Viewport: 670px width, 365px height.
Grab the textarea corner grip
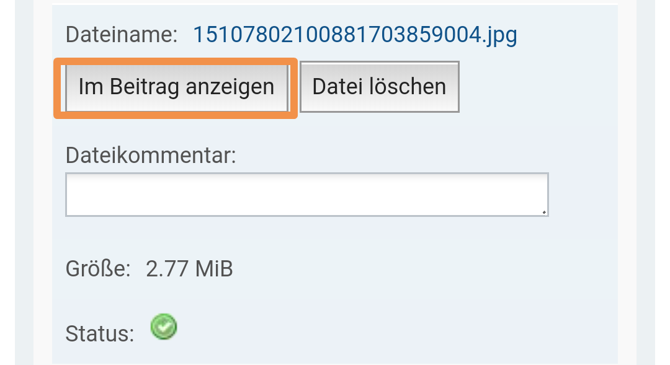543,211
